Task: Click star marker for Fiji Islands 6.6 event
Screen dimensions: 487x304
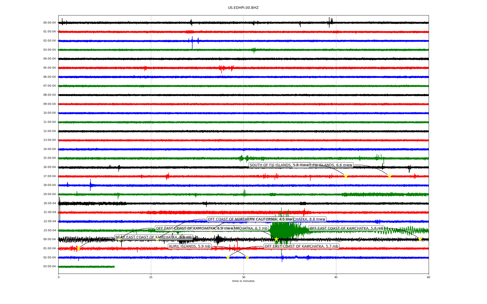Action: [389, 176]
